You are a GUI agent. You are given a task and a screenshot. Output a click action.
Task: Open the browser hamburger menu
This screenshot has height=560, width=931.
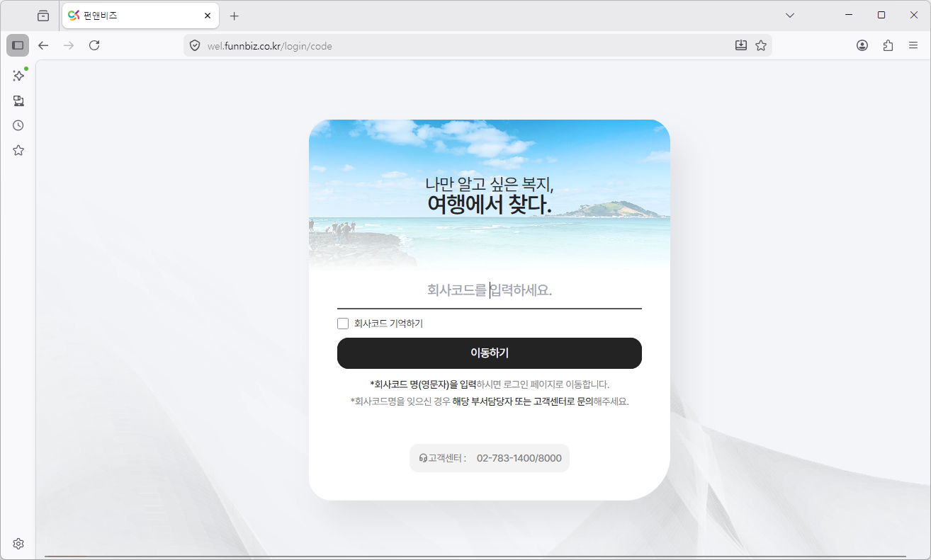tap(913, 45)
